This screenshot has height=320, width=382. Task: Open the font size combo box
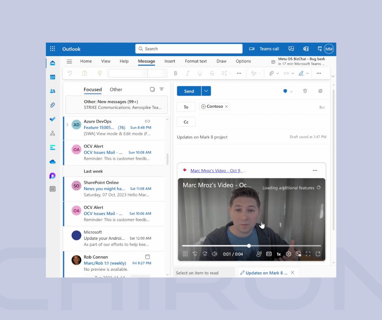[x=157, y=73]
